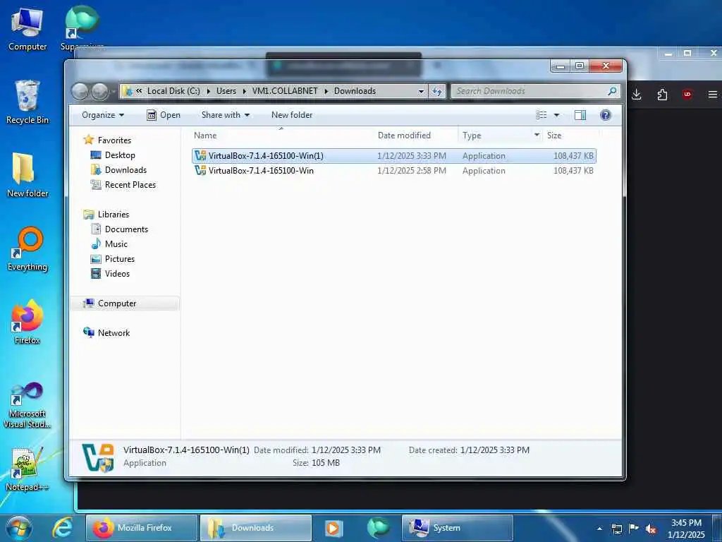The height and width of the screenshot is (542, 722).
Task: Click Action Center flag tray icon
Action: [634, 529]
